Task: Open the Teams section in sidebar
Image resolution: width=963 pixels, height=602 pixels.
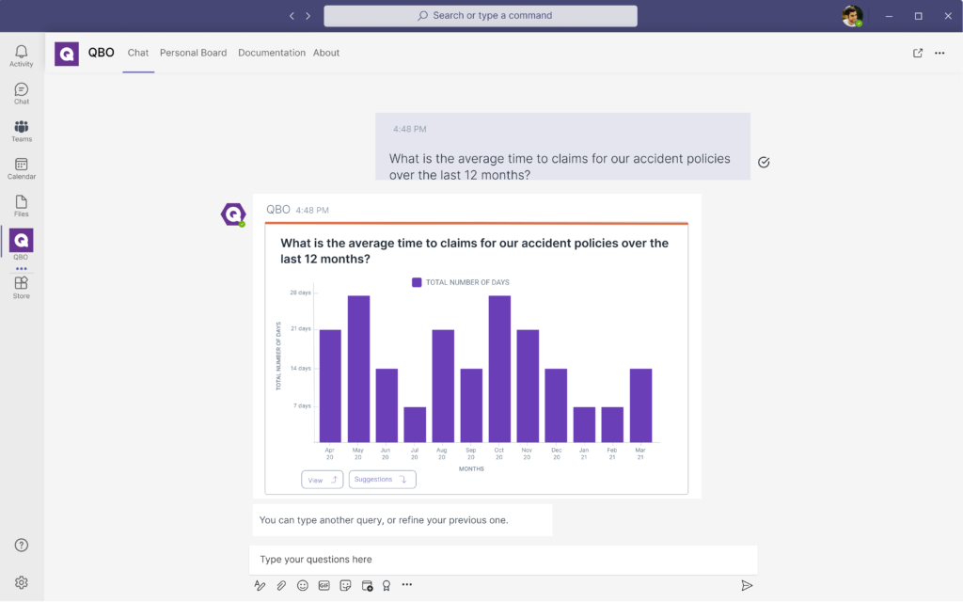Action: click(x=21, y=131)
